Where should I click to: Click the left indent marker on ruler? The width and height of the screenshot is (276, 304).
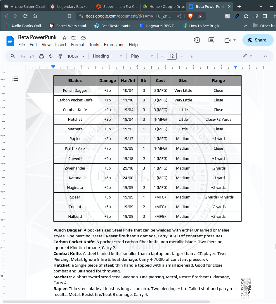pos(53,67)
